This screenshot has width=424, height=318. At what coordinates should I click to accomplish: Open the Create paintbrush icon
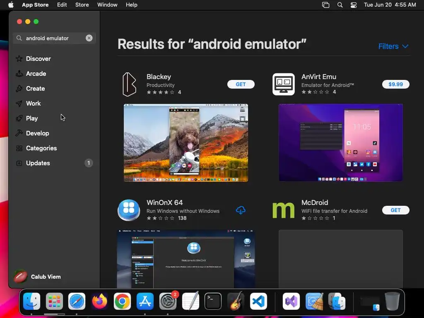[x=19, y=89]
